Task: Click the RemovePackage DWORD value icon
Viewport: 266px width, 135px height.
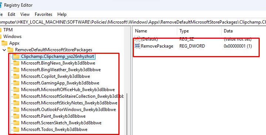Action: click(137, 46)
